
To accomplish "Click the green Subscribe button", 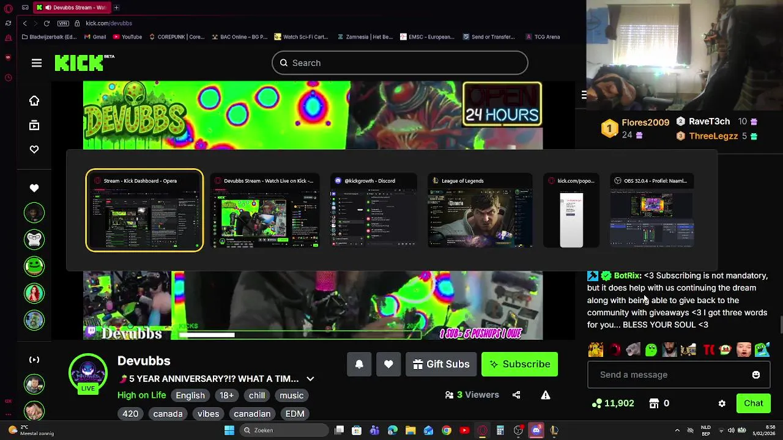I will click(519, 364).
